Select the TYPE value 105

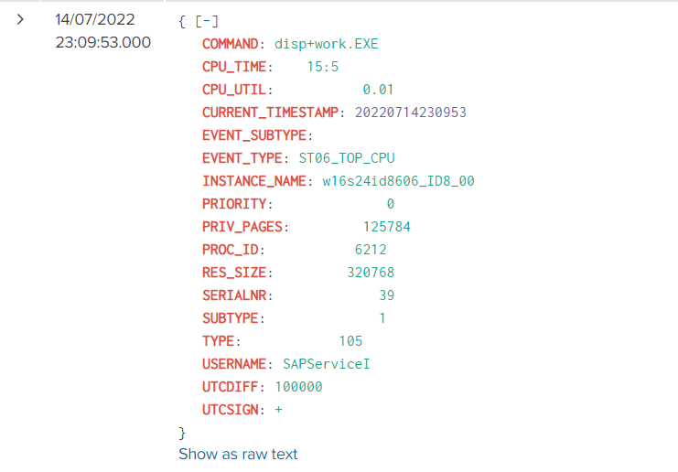coord(350,341)
